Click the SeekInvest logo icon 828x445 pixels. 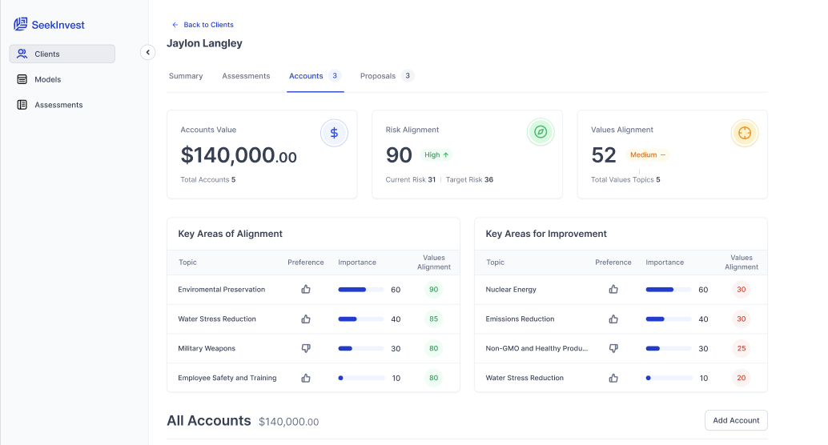21,24
